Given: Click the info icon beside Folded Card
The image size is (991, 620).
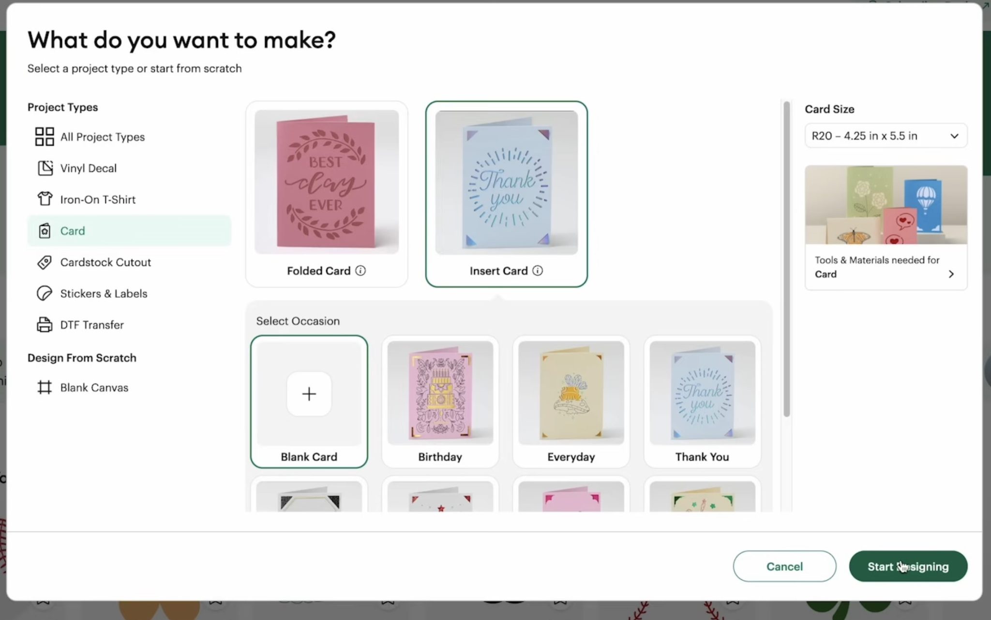Looking at the screenshot, I should [x=361, y=270].
